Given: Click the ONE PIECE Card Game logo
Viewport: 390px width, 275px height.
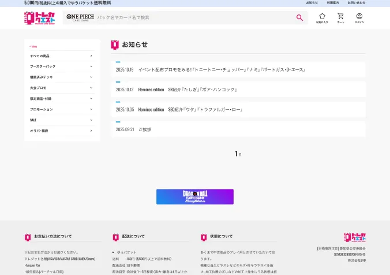Looking at the screenshot, I should coord(80,17).
